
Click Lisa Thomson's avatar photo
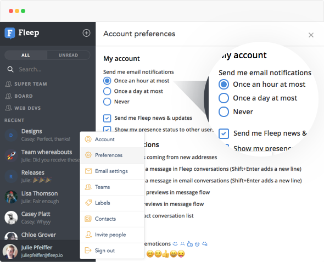pyautogui.click(x=11, y=197)
